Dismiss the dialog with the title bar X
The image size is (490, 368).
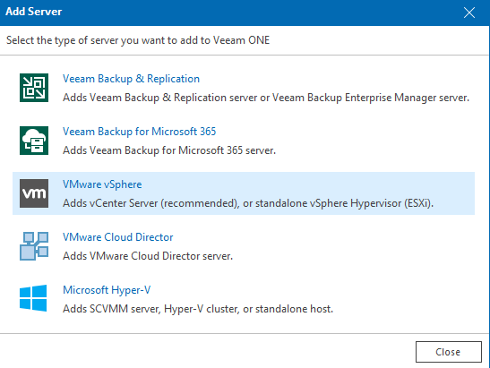[469, 13]
